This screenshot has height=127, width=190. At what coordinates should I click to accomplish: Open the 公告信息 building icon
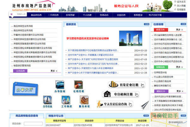tap(47, 102)
